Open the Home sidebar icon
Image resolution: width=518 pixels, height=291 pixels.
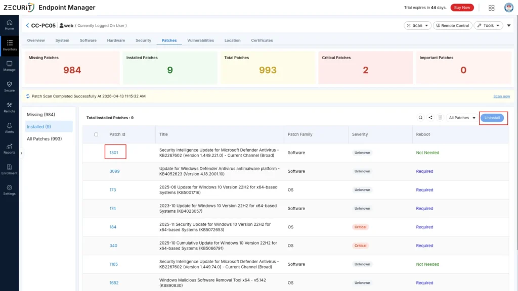coord(9,25)
